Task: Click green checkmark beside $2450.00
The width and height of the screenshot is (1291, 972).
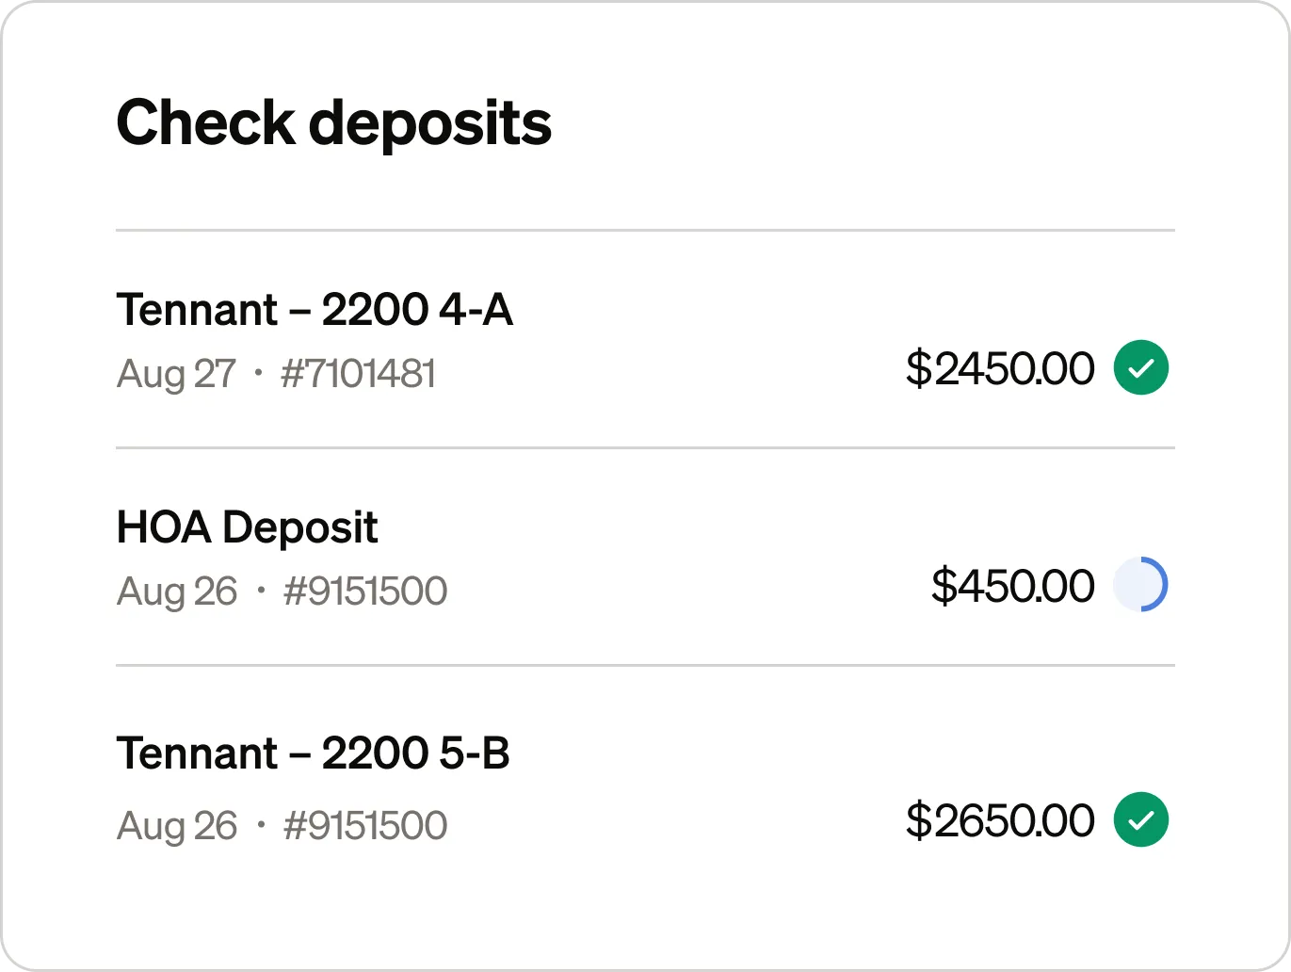Action: (x=1140, y=367)
